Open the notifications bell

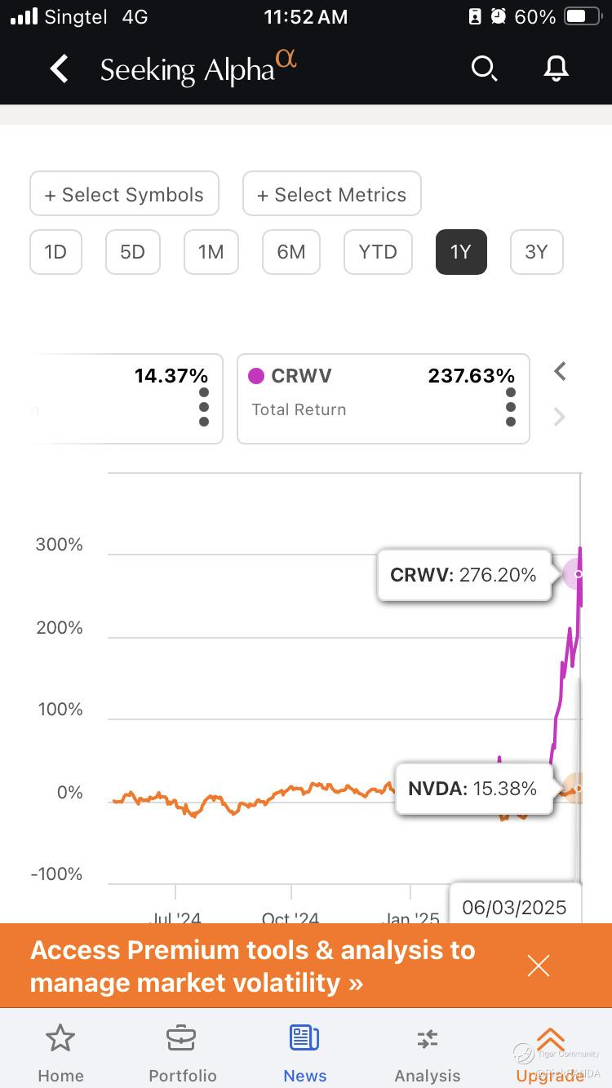pos(556,69)
